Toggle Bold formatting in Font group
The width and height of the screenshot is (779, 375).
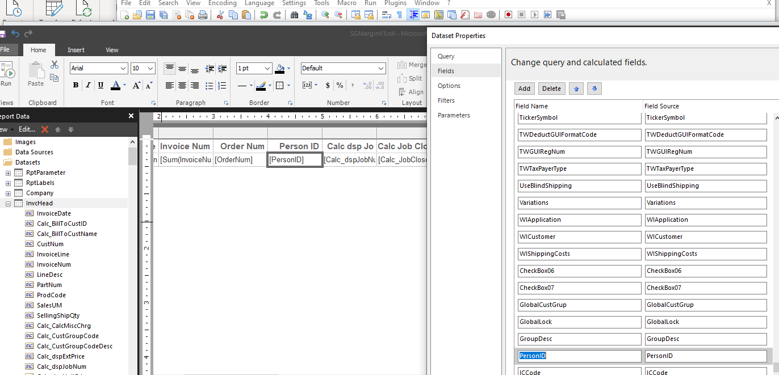click(x=76, y=86)
